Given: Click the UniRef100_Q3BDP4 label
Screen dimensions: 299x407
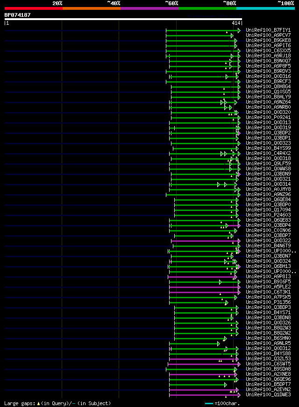Looking at the screenshot, I should pyautogui.click(x=268, y=225).
